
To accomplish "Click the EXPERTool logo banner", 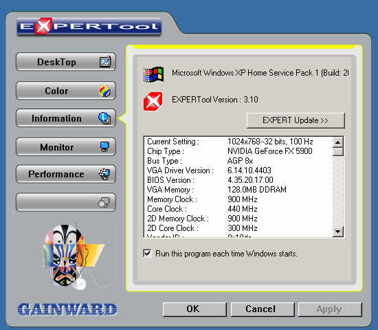I will 89,26.
